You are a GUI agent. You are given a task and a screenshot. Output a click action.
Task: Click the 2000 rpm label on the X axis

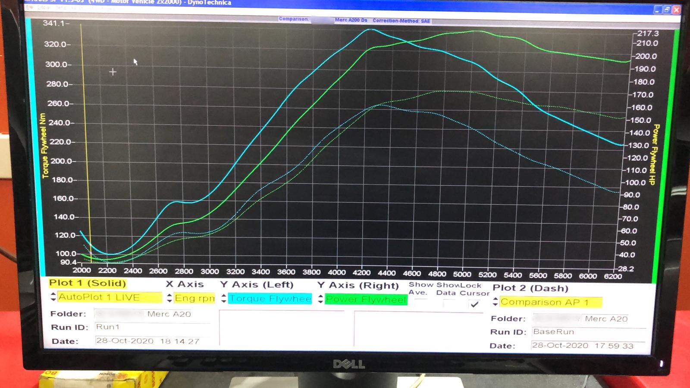(x=82, y=270)
